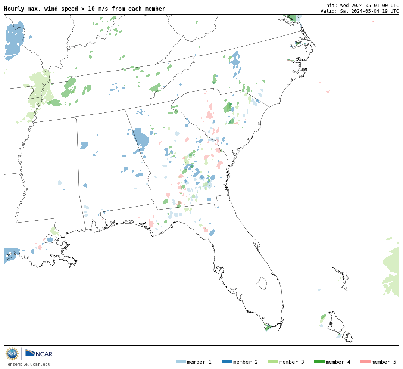The width and height of the screenshot is (403, 369).
Task: Click the "member 3" legend label
Action: [292, 362]
